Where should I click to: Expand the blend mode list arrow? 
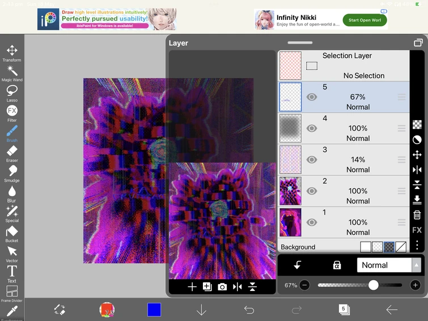(x=417, y=265)
